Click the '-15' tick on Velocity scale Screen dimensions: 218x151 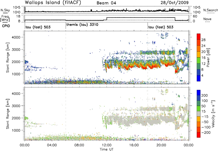(x=205, y=117)
